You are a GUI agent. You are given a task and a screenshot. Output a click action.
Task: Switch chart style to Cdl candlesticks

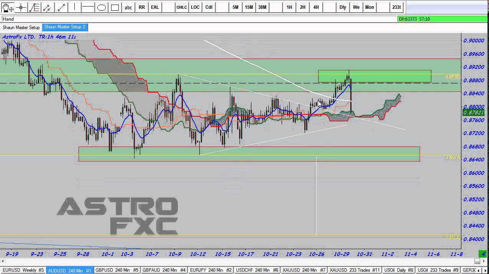point(209,7)
